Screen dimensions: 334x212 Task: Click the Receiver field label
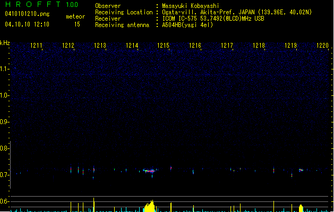coord(108,19)
